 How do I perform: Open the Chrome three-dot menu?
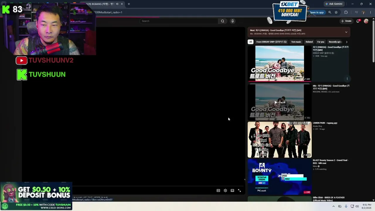coord(370,12)
